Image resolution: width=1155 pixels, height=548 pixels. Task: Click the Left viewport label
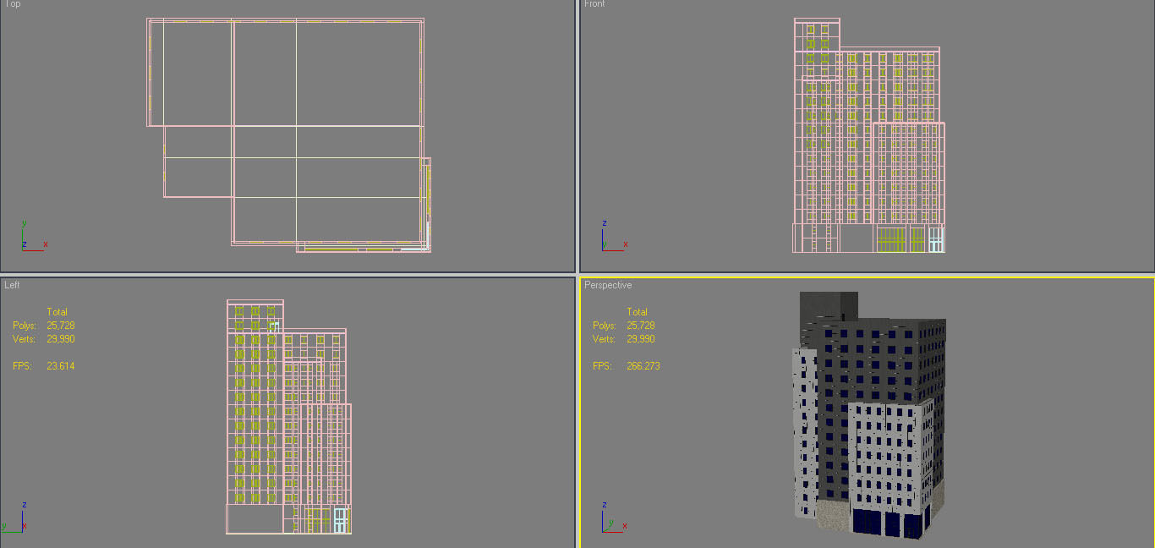[x=12, y=285]
